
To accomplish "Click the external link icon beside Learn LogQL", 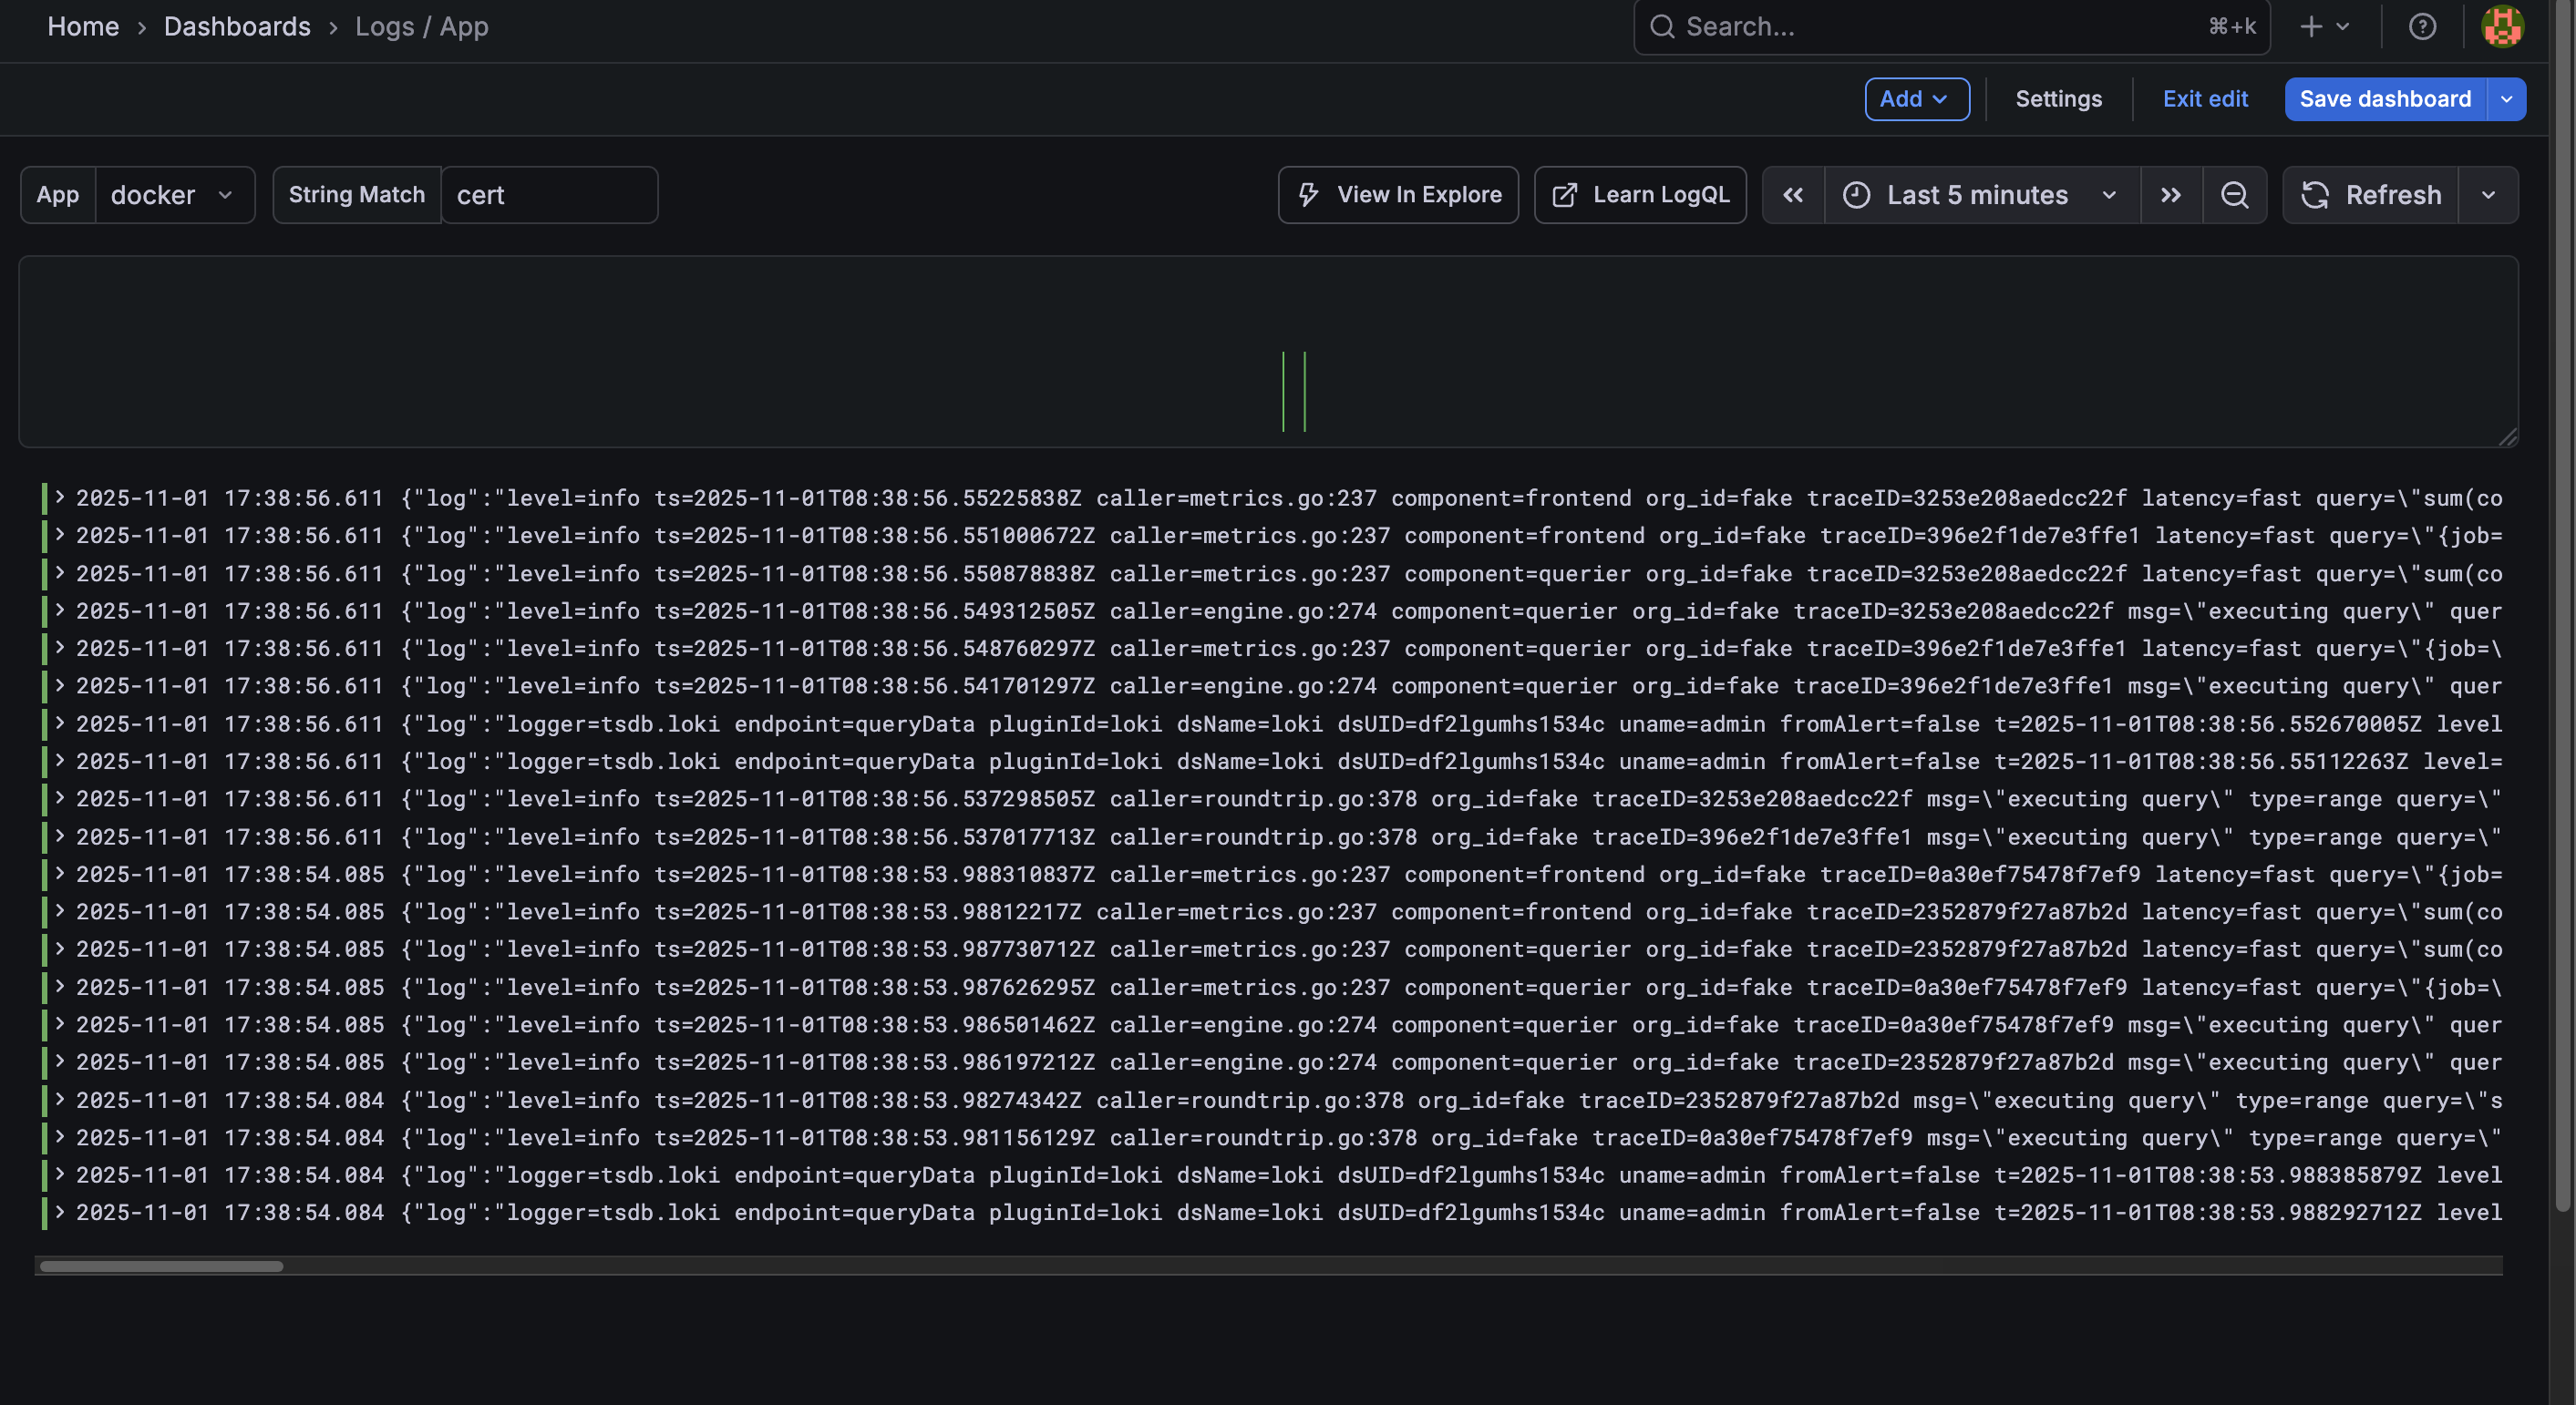I will (x=1564, y=195).
